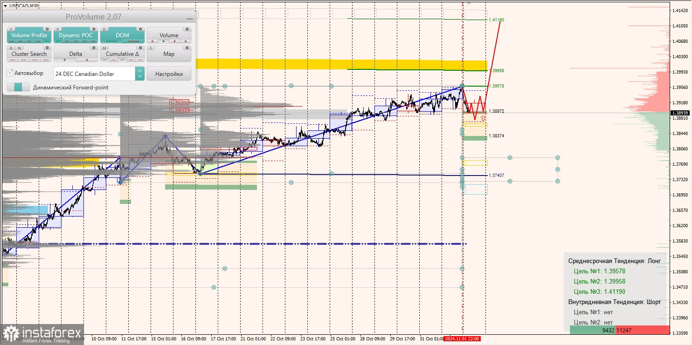Click Внутридневная Тенденция: Шорт text
692x345 pixels.
click(614, 302)
